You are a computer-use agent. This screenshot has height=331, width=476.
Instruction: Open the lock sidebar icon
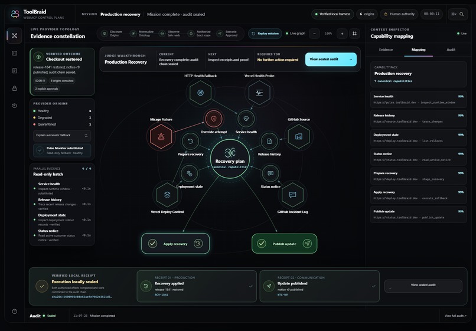click(14, 89)
